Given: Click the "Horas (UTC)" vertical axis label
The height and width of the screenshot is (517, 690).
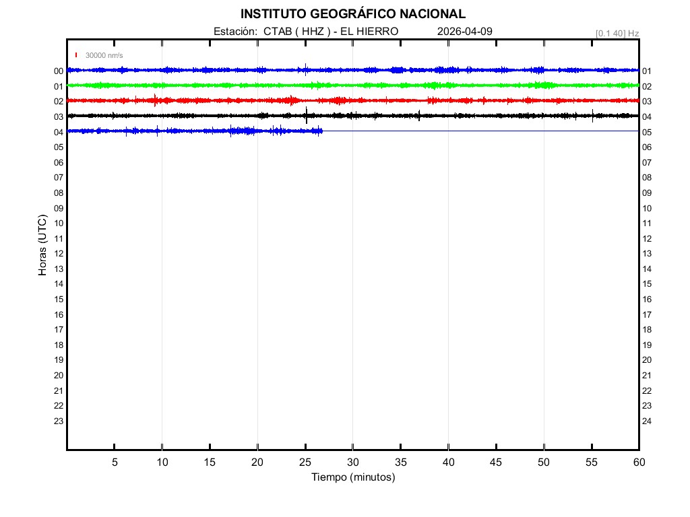Looking at the screenshot, I should click(42, 245).
